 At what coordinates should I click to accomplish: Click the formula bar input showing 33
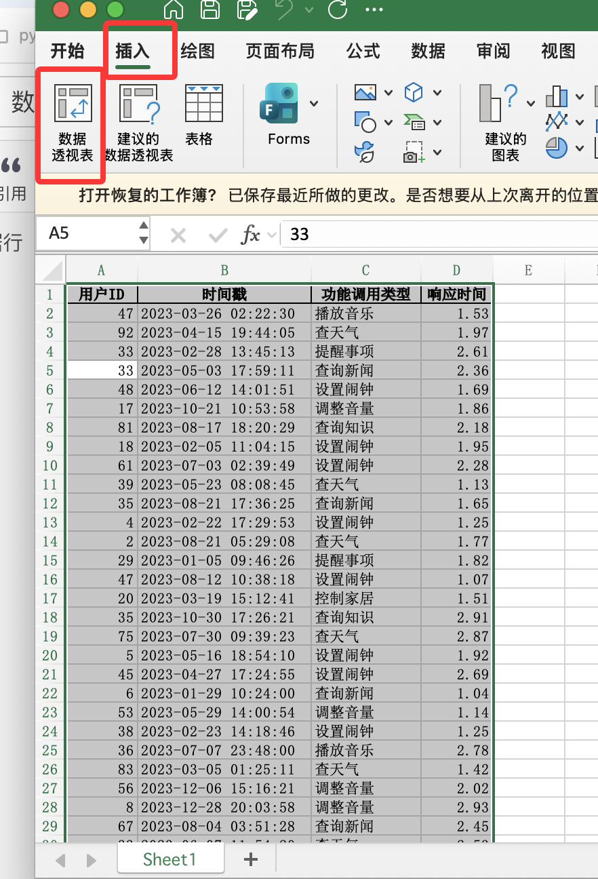[x=439, y=234]
